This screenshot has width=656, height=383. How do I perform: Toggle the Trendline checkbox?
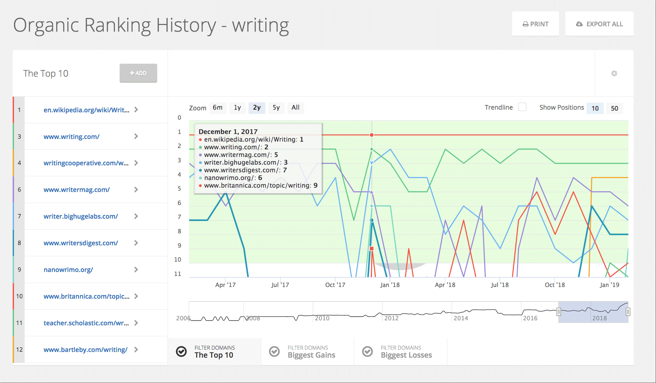(x=522, y=107)
